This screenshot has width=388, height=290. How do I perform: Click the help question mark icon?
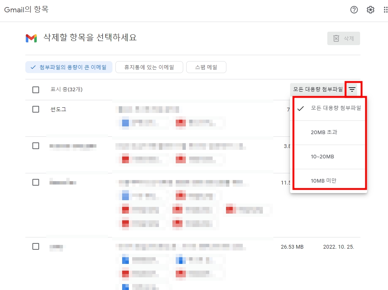(354, 10)
